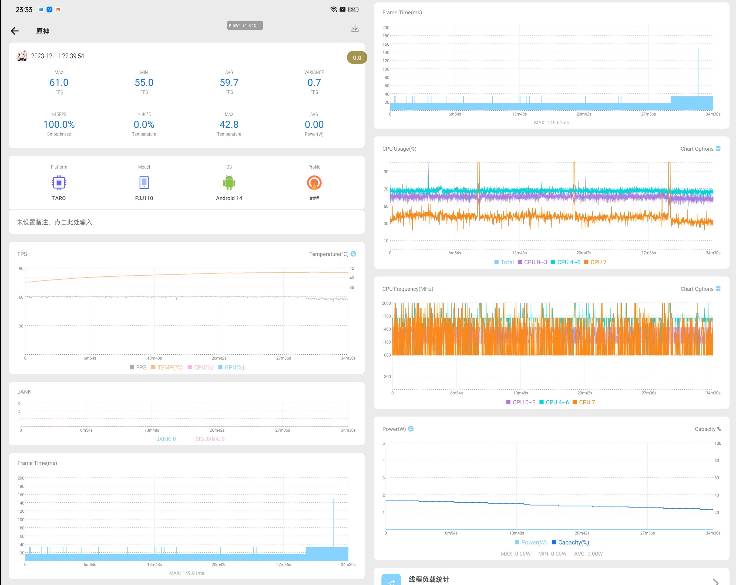Tap the 0.0 score badge
The image size is (736, 585).
click(357, 58)
